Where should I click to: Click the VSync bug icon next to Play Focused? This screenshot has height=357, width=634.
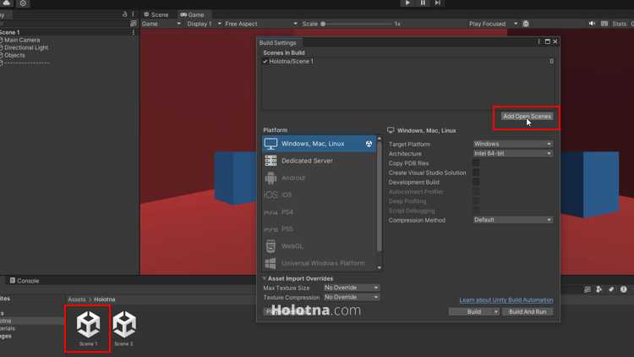click(526, 24)
